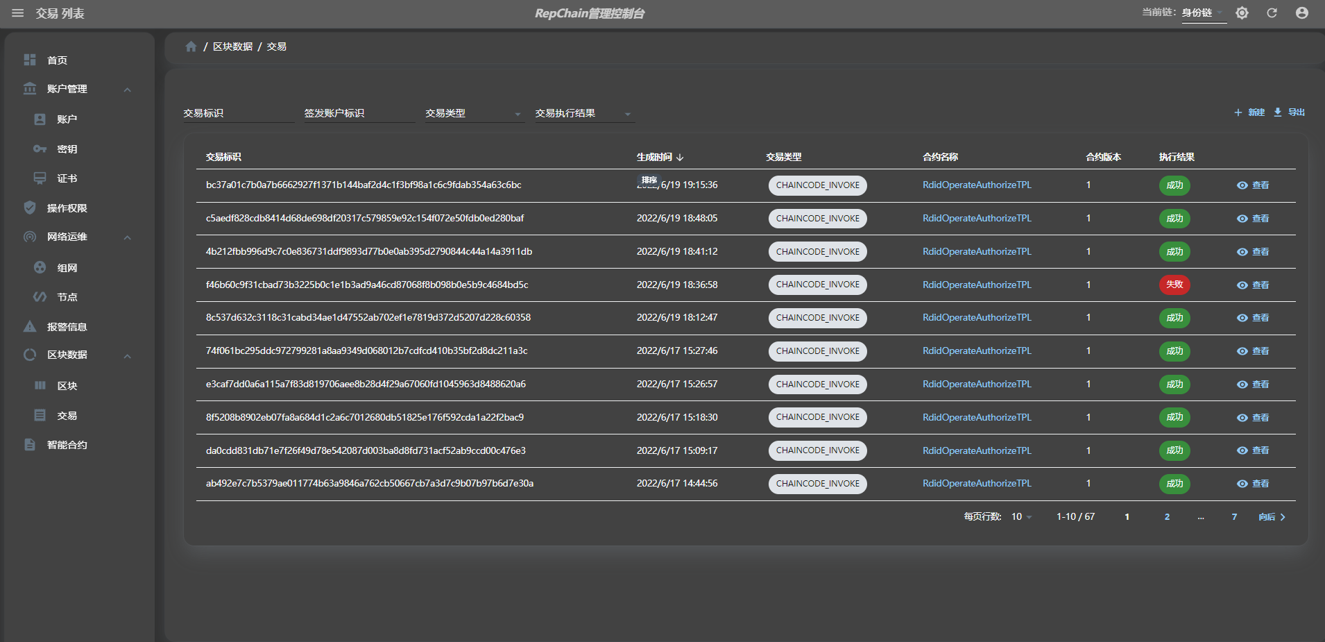Open RdidOperateAuthorizeTPL link in first row
This screenshot has width=1325, height=642.
coord(977,185)
